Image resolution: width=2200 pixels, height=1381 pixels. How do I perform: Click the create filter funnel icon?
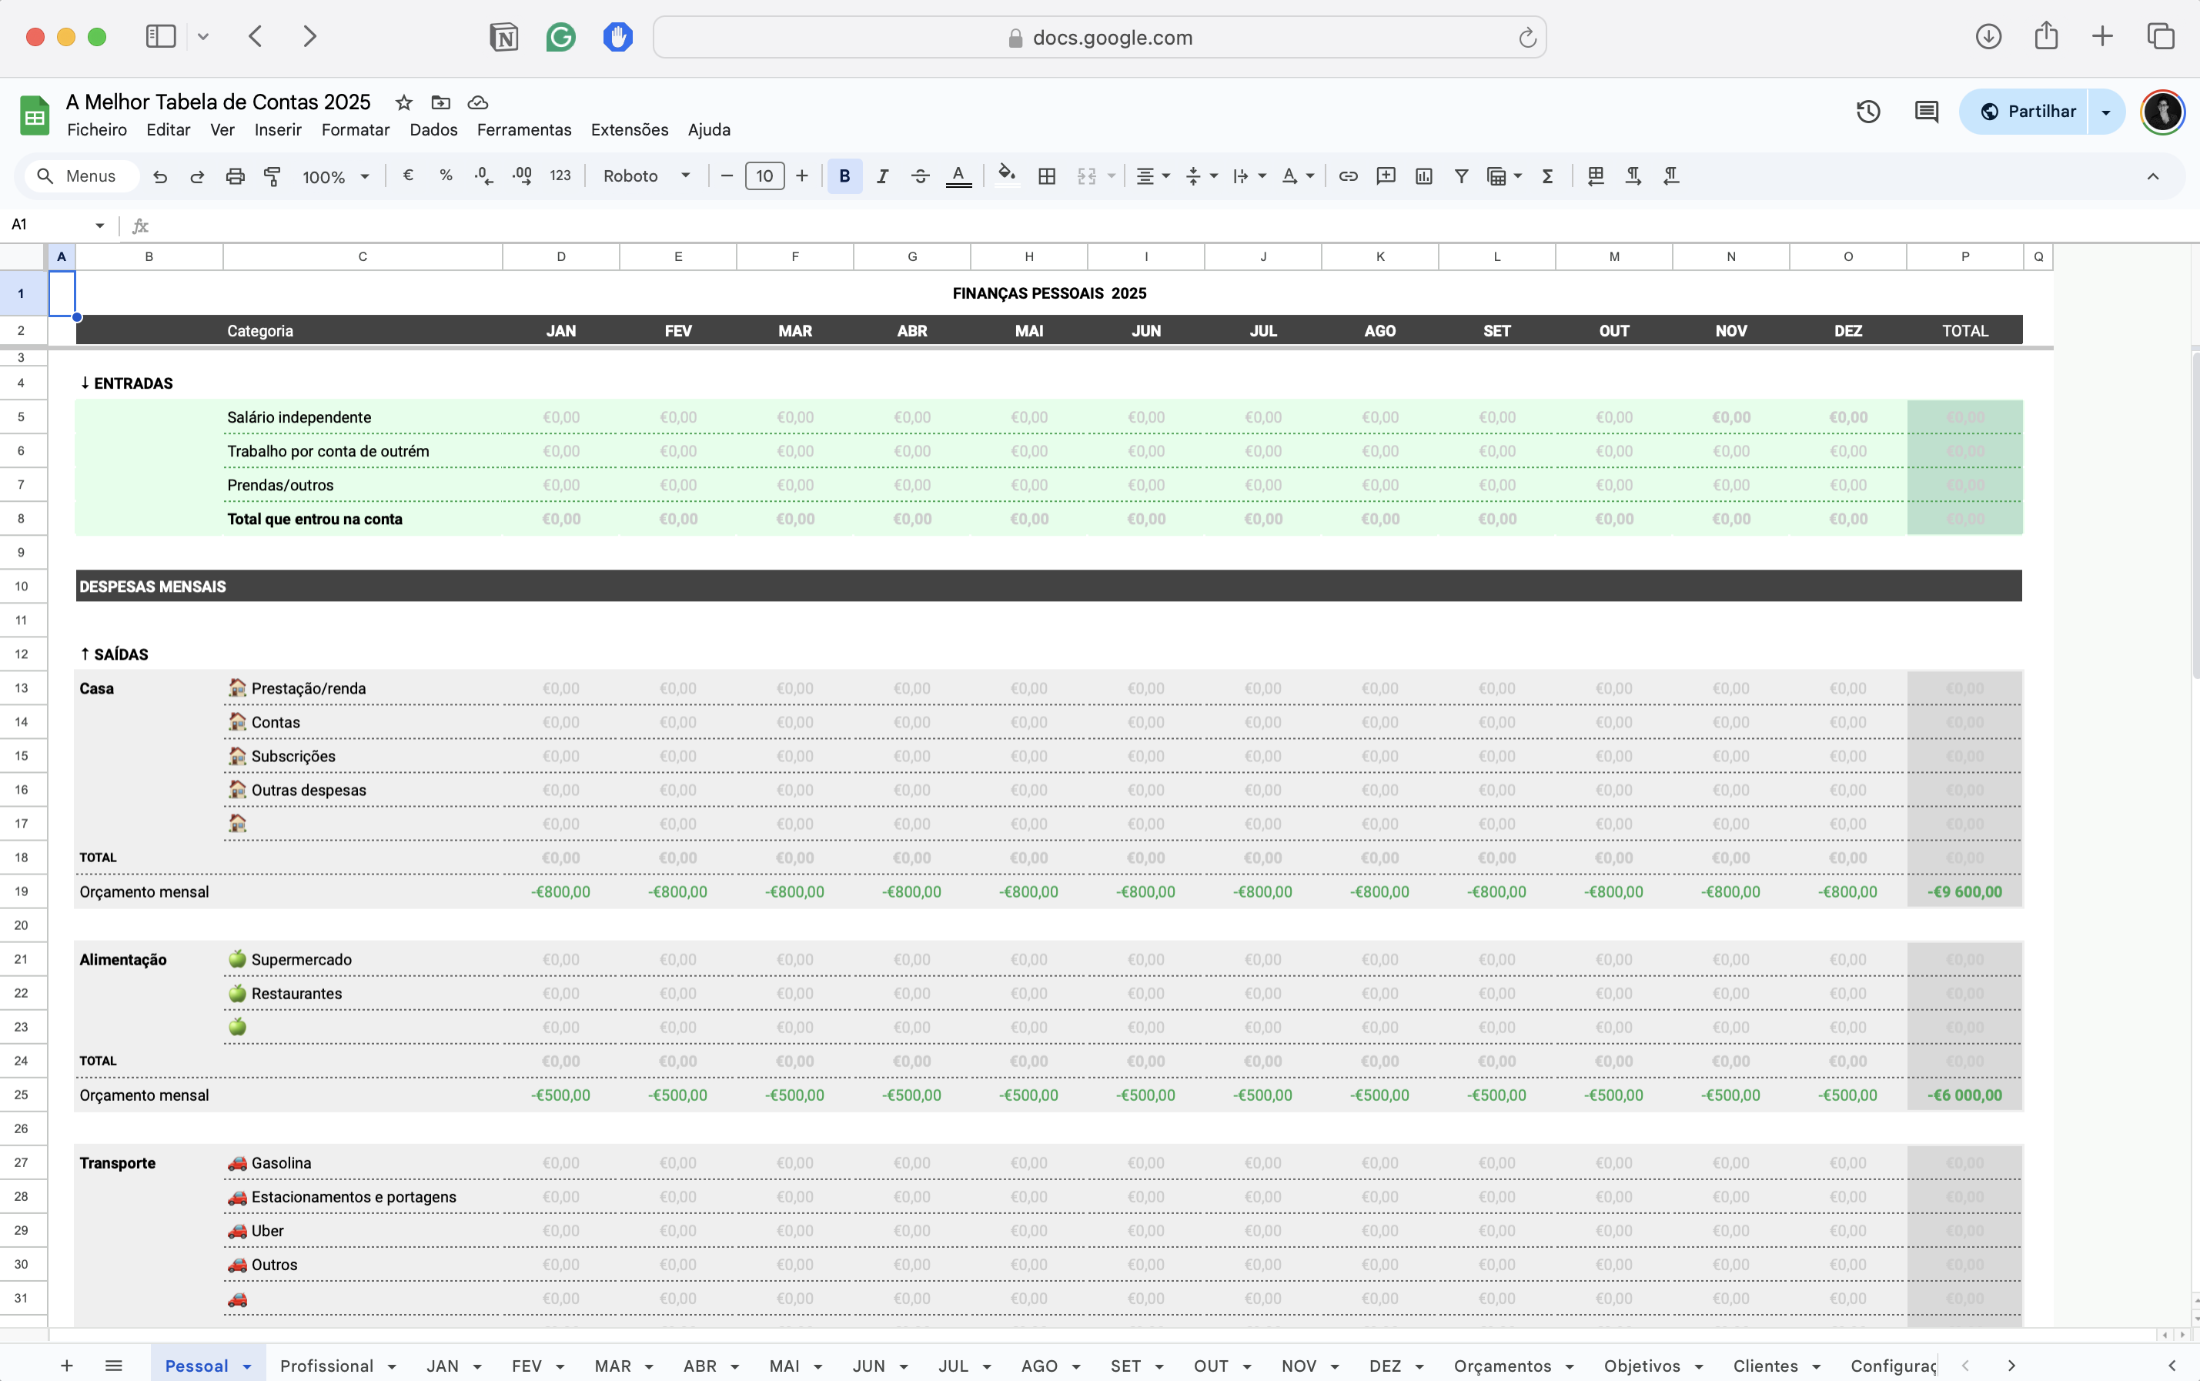(x=1461, y=176)
